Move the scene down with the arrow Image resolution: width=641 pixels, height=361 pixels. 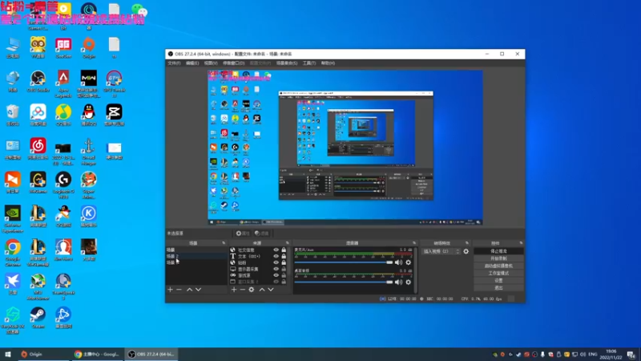(198, 290)
